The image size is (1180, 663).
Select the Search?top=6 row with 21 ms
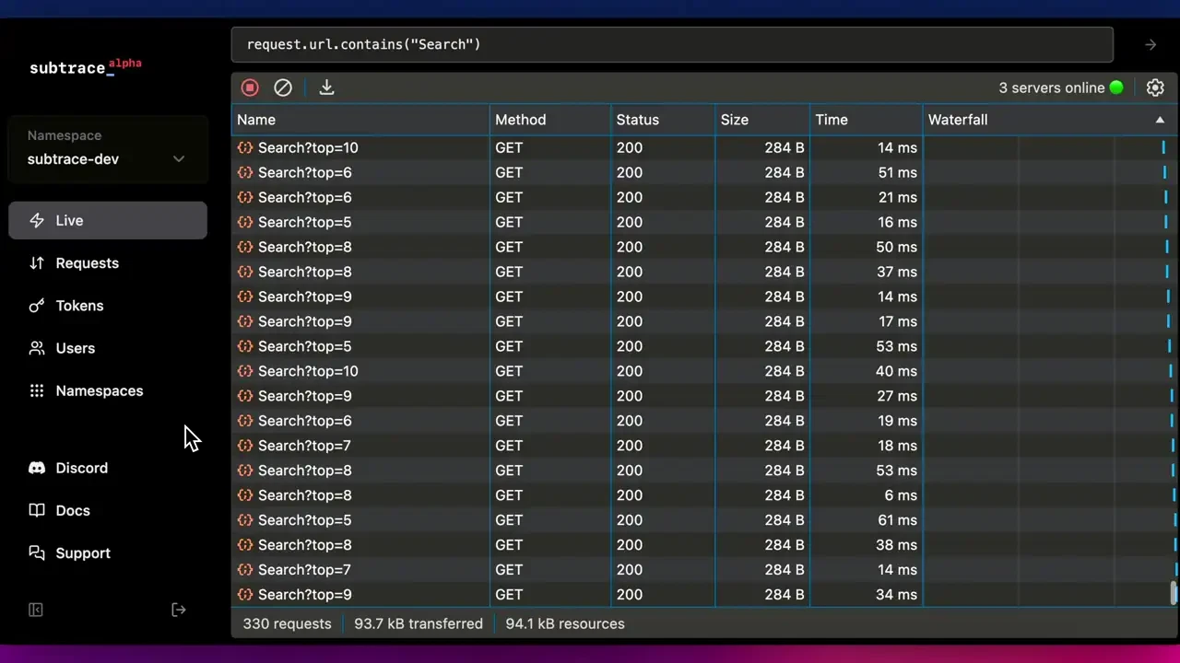[x=704, y=197]
